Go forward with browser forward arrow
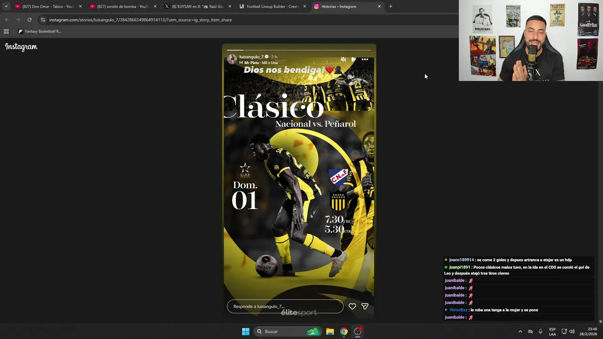Image resolution: width=603 pixels, height=339 pixels. [18, 20]
